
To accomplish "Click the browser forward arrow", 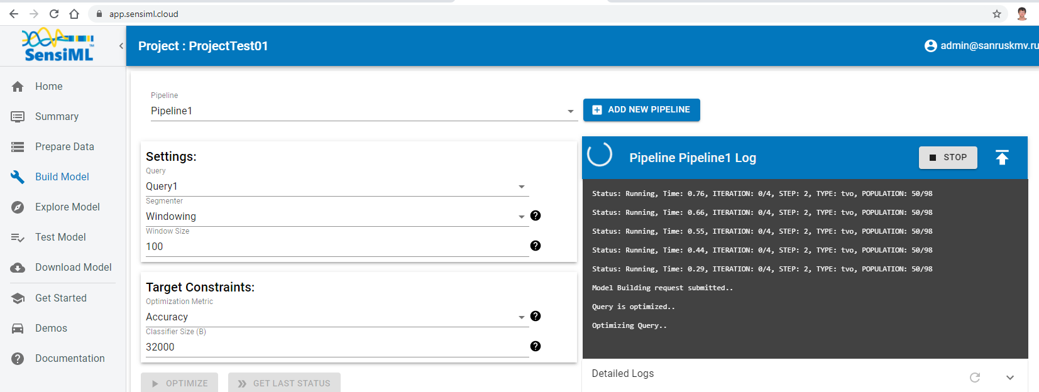I will pos(34,14).
